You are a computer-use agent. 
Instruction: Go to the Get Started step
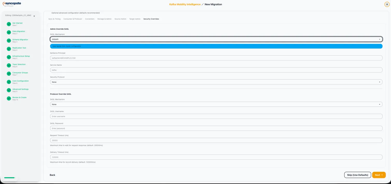click(17, 23)
